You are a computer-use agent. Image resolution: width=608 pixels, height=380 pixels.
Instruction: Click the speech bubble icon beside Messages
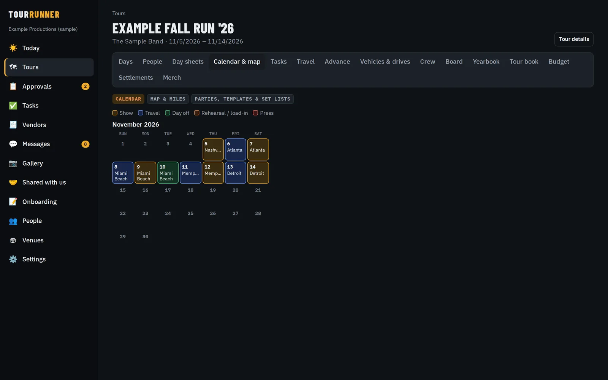pyautogui.click(x=13, y=144)
